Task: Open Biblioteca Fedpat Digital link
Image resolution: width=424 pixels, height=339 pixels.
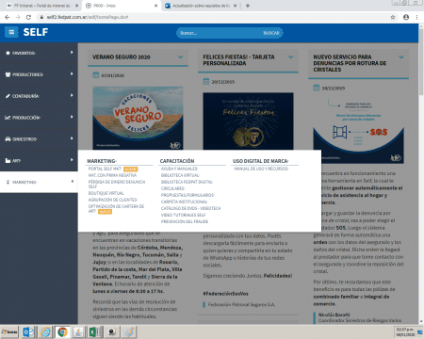Action: click(x=187, y=182)
